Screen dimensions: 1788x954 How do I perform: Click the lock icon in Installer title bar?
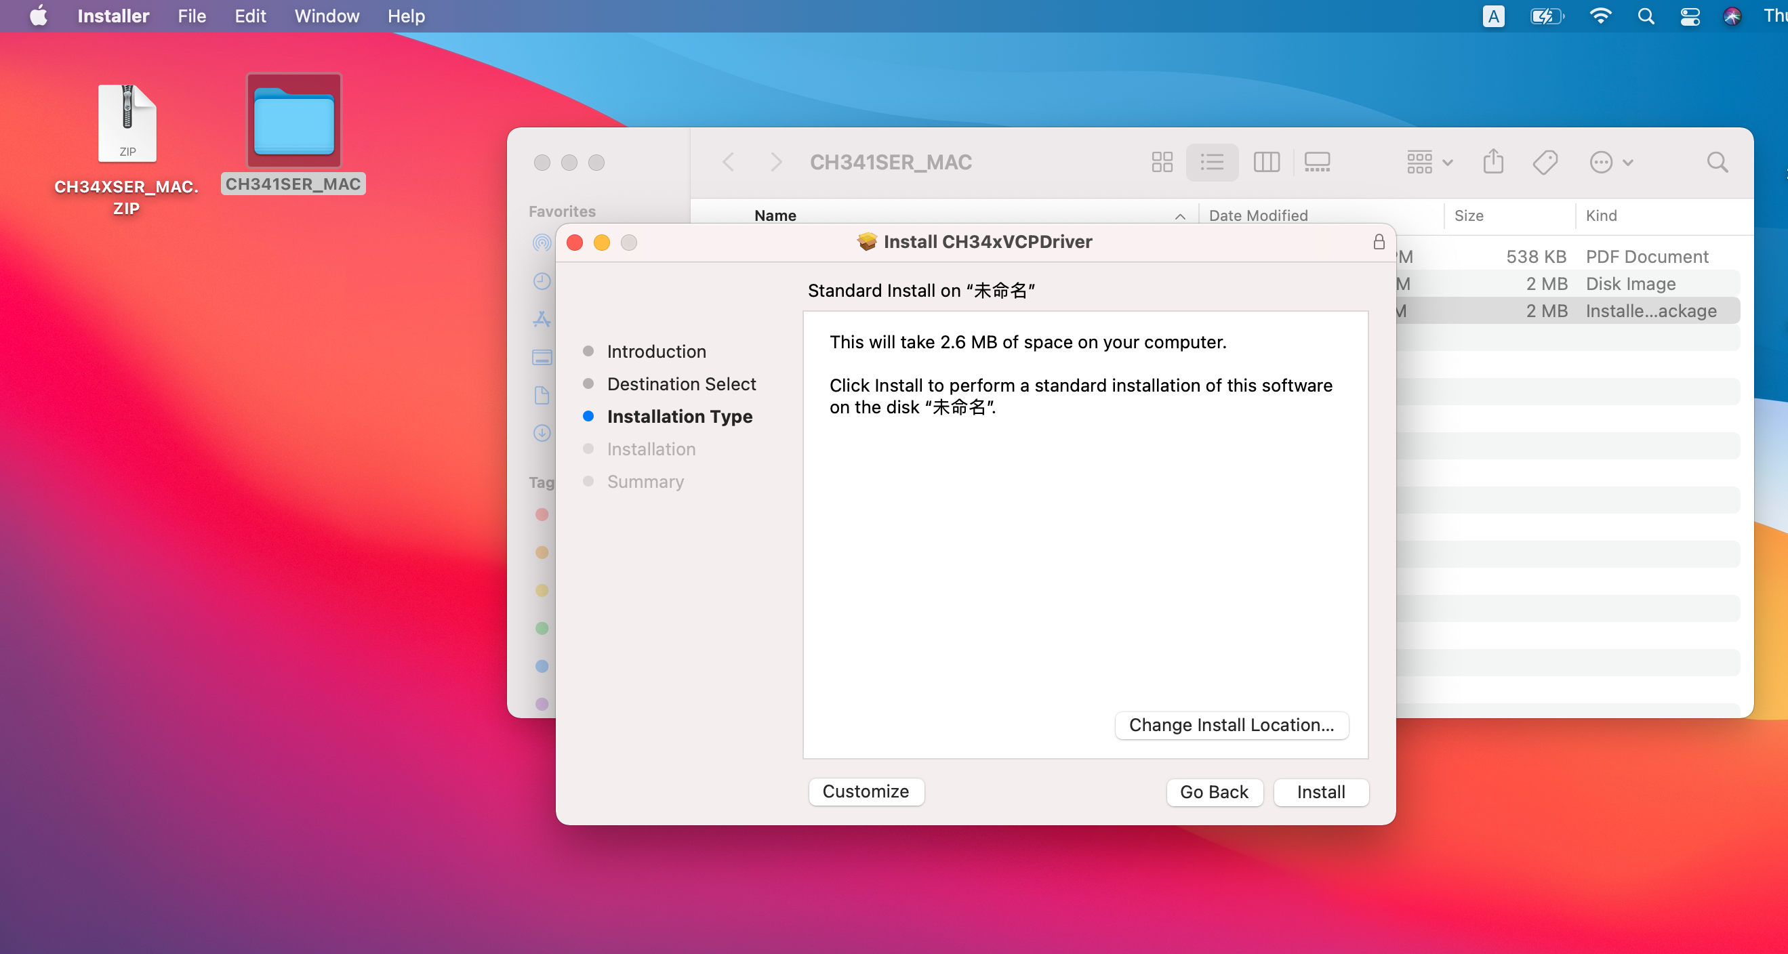pyautogui.click(x=1379, y=241)
